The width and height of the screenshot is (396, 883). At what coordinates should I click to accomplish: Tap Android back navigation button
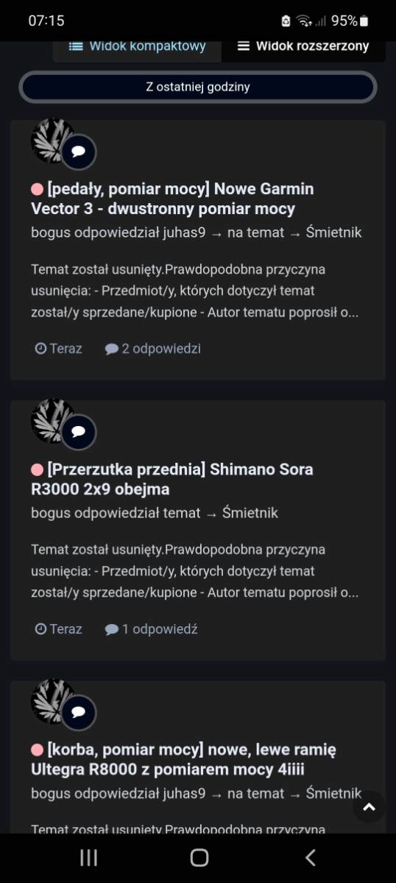coord(310,857)
